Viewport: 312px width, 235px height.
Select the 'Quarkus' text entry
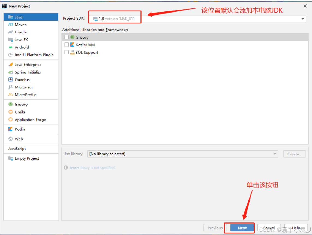[22, 80]
